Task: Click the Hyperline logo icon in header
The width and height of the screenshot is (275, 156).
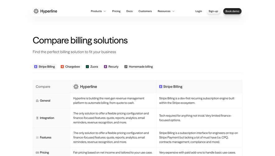Action: click(x=36, y=11)
